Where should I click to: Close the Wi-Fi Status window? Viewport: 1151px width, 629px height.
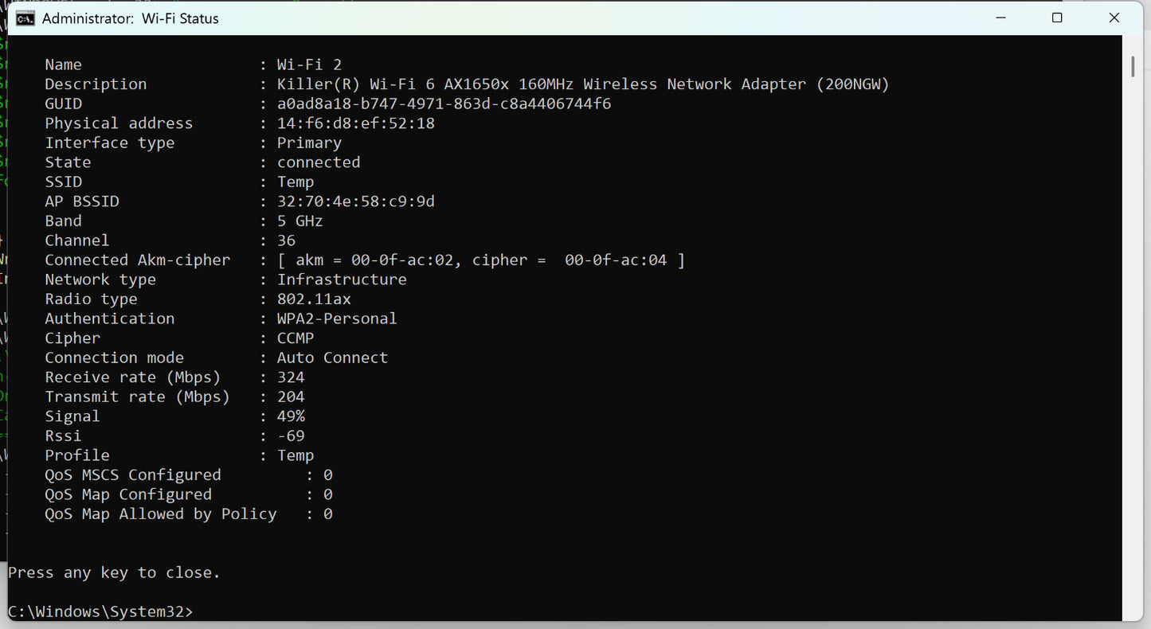1114,18
